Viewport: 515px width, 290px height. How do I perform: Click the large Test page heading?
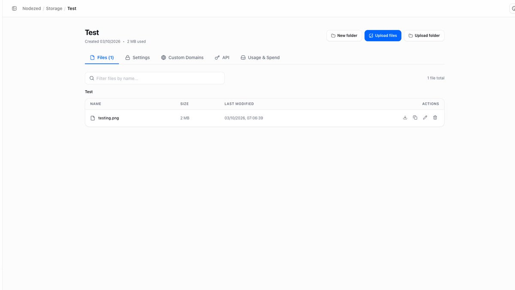point(92,33)
